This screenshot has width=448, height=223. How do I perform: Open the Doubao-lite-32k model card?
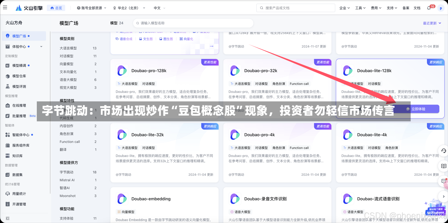165,153
